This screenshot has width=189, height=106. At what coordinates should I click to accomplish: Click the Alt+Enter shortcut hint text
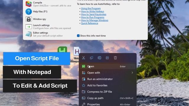tap(125, 105)
